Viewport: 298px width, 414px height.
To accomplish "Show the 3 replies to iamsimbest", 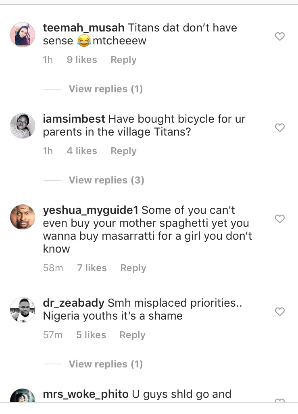I will 106,180.
